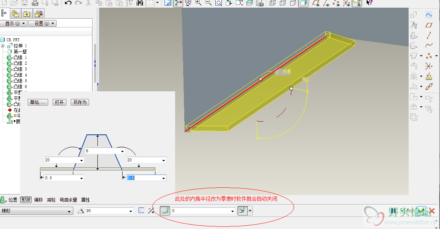Open the bend radius 0 dropdown
Viewport: 440px width, 229px height.
(232, 211)
